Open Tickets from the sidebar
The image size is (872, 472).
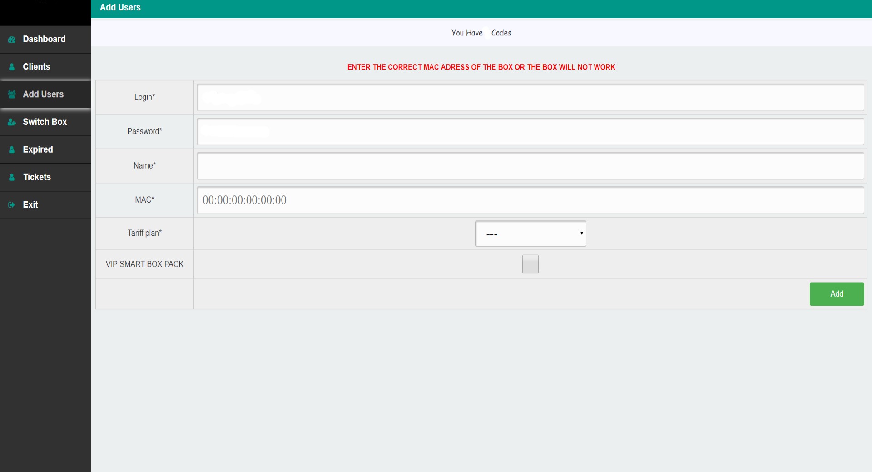pos(37,177)
